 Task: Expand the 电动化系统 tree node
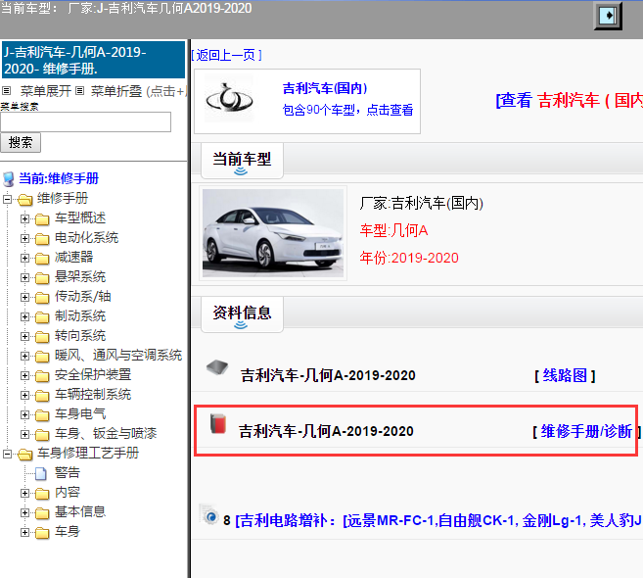click(x=24, y=238)
